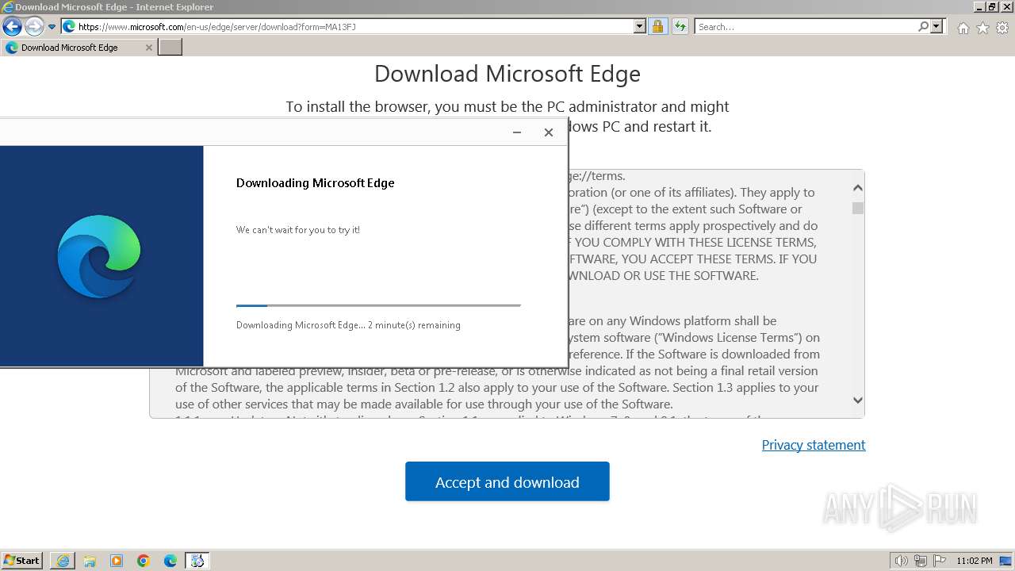The width and height of the screenshot is (1015, 571).
Task: Open the search provider dropdown arrow
Action: click(x=936, y=27)
